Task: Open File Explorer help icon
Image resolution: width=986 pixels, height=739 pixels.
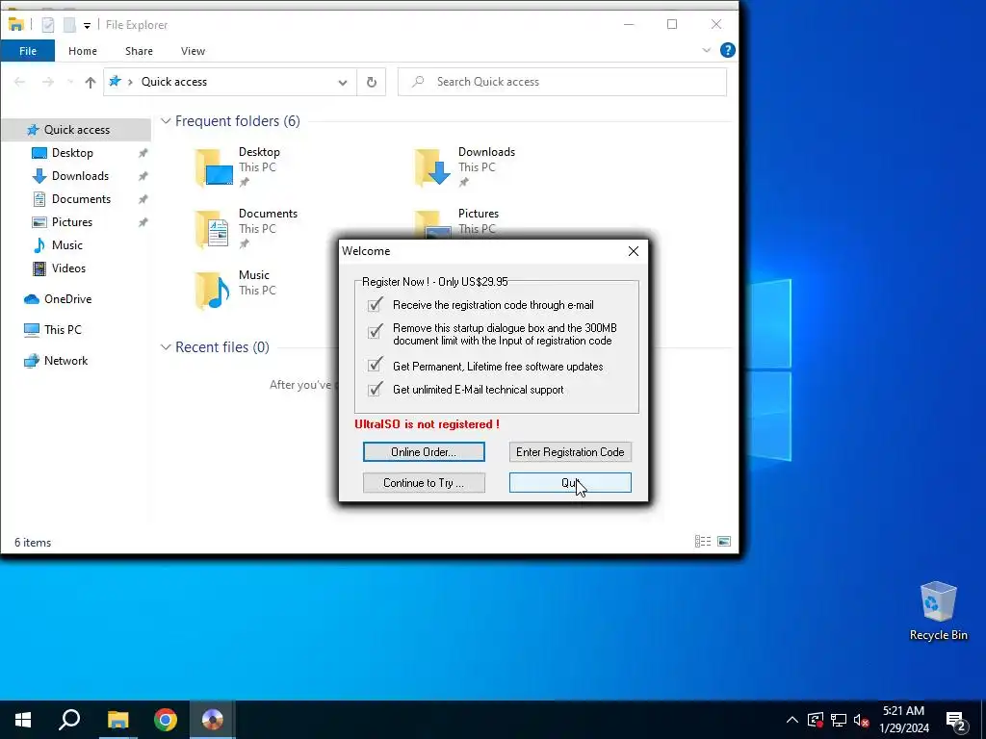Action: 728,50
